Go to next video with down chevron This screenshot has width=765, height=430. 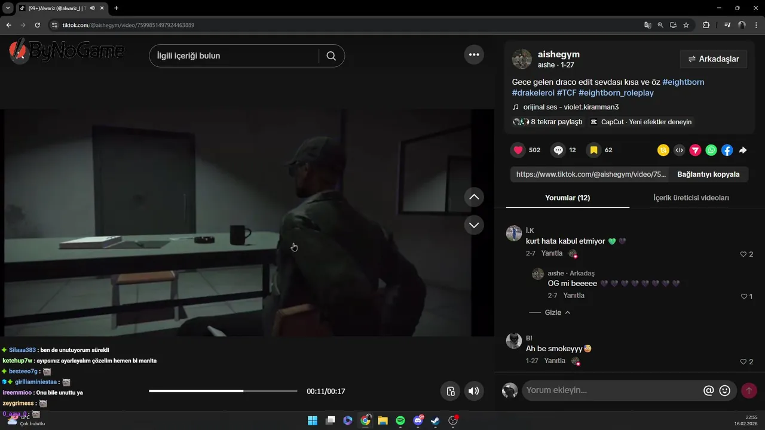click(x=474, y=225)
